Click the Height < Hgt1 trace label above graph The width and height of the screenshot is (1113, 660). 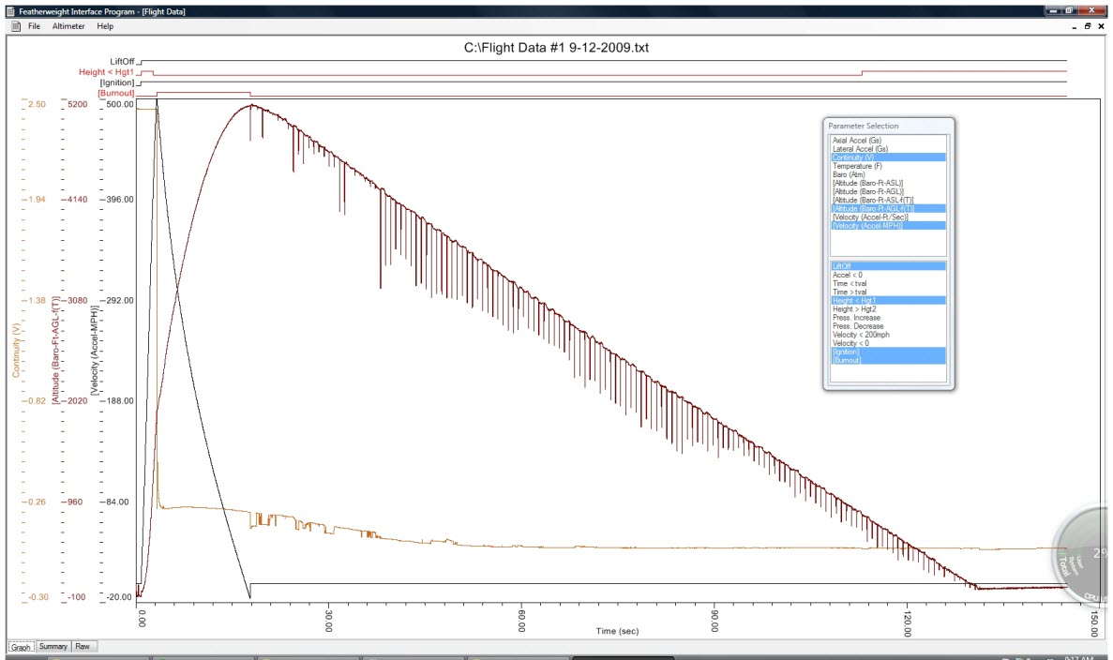[x=107, y=72]
